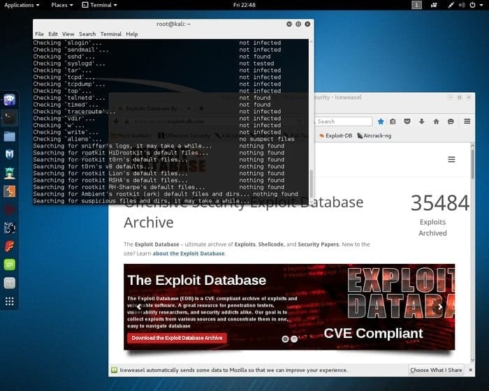Viewport: 489px width, 391px height.
Task: Bookmark this page with the blue star
Action: point(381,121)
